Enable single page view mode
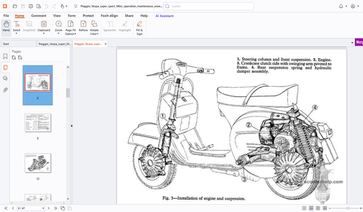 [x=304, y=208]
